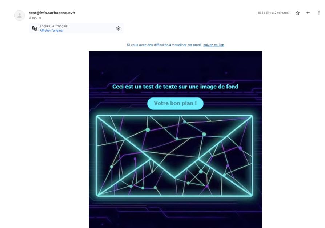Expand recipient details arrow next to "À moi"
This screenshot has width=325, height=228.
[40, 18]
